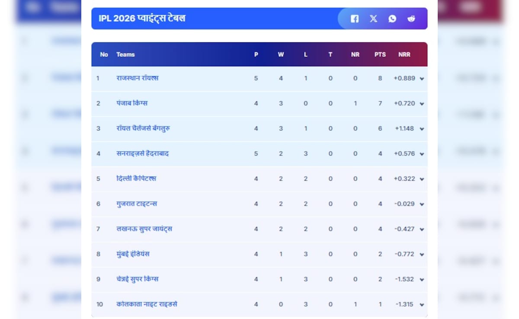Open लखनऊ सुपर जायंट्स team link
Viewport: 519px width, 319px height.
[144, 229]
